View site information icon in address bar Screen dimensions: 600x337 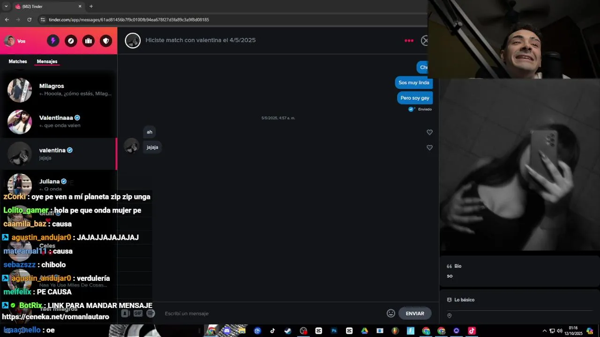(x=43, y=20)
